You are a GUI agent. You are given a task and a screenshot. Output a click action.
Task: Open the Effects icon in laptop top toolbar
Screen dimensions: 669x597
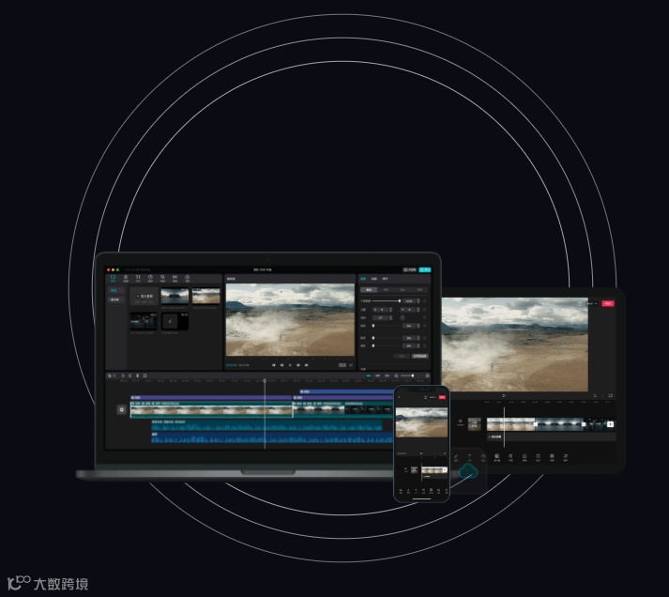tap(162, 278)
